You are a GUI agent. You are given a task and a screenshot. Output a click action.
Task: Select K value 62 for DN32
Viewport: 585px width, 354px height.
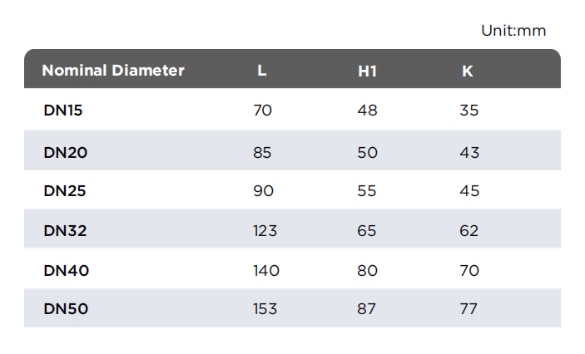tap(469, 231)
